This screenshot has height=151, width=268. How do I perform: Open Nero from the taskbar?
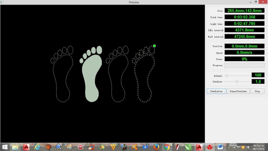[80, 147]
